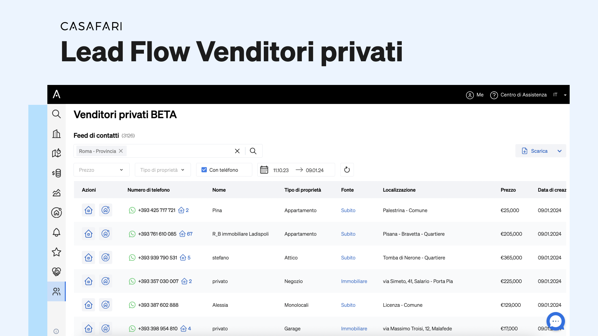This screenshot has height=336, width=598.
Task: Click the Prezzo column header
Action: pos(508,190)
